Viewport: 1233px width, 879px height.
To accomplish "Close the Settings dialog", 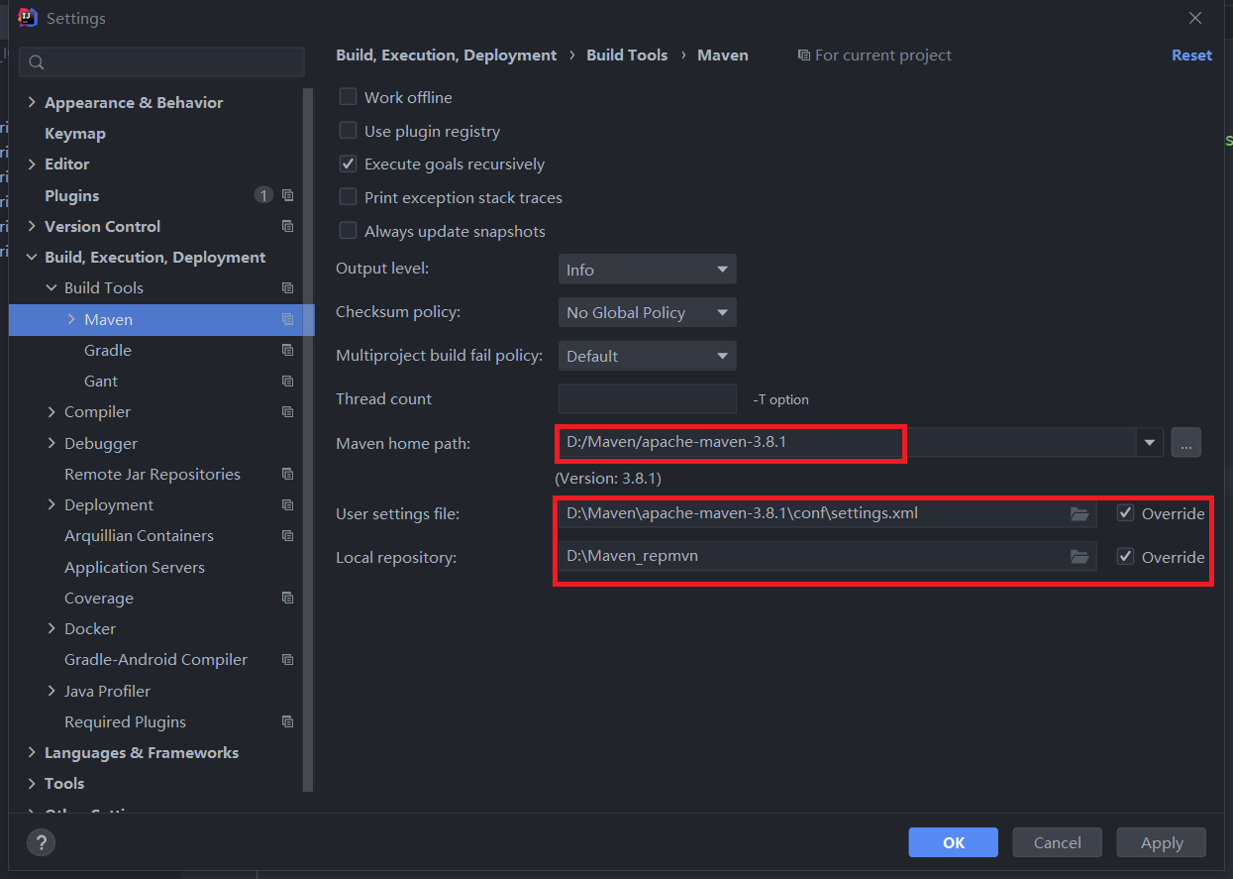I will (x=1195, y=18).
